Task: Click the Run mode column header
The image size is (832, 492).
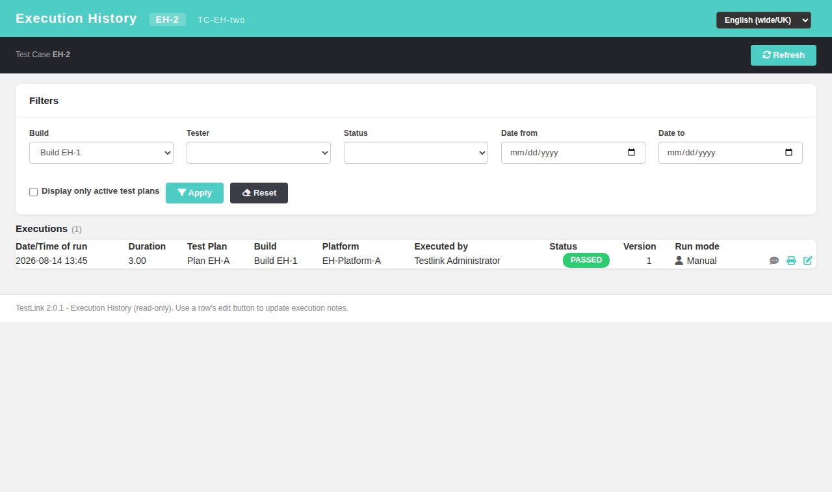Action: [697, 246]
